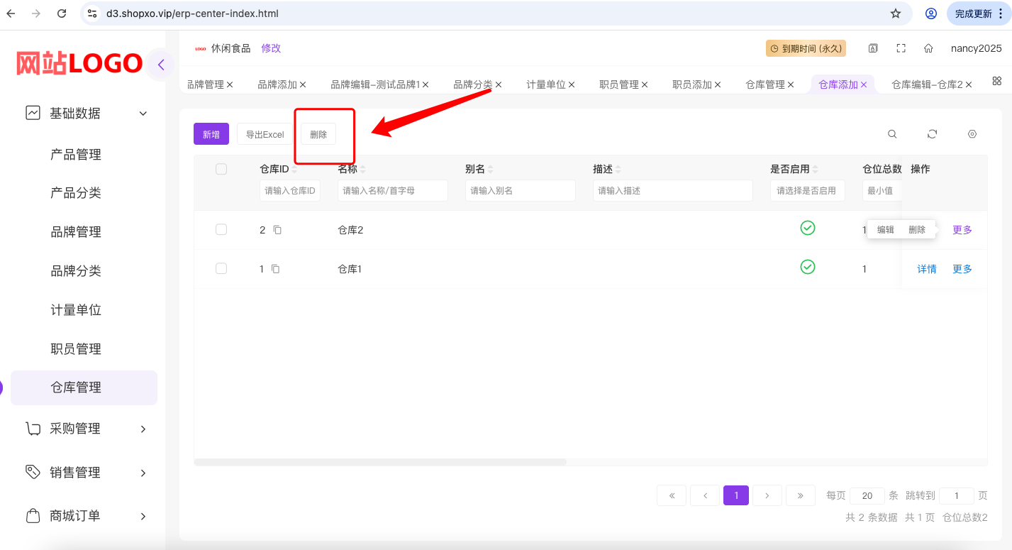Click the 完成更新 browser button
Image resolution: width=1012 pixels, height=550 pixels.
pyautogui.click(x=979, y=13)
